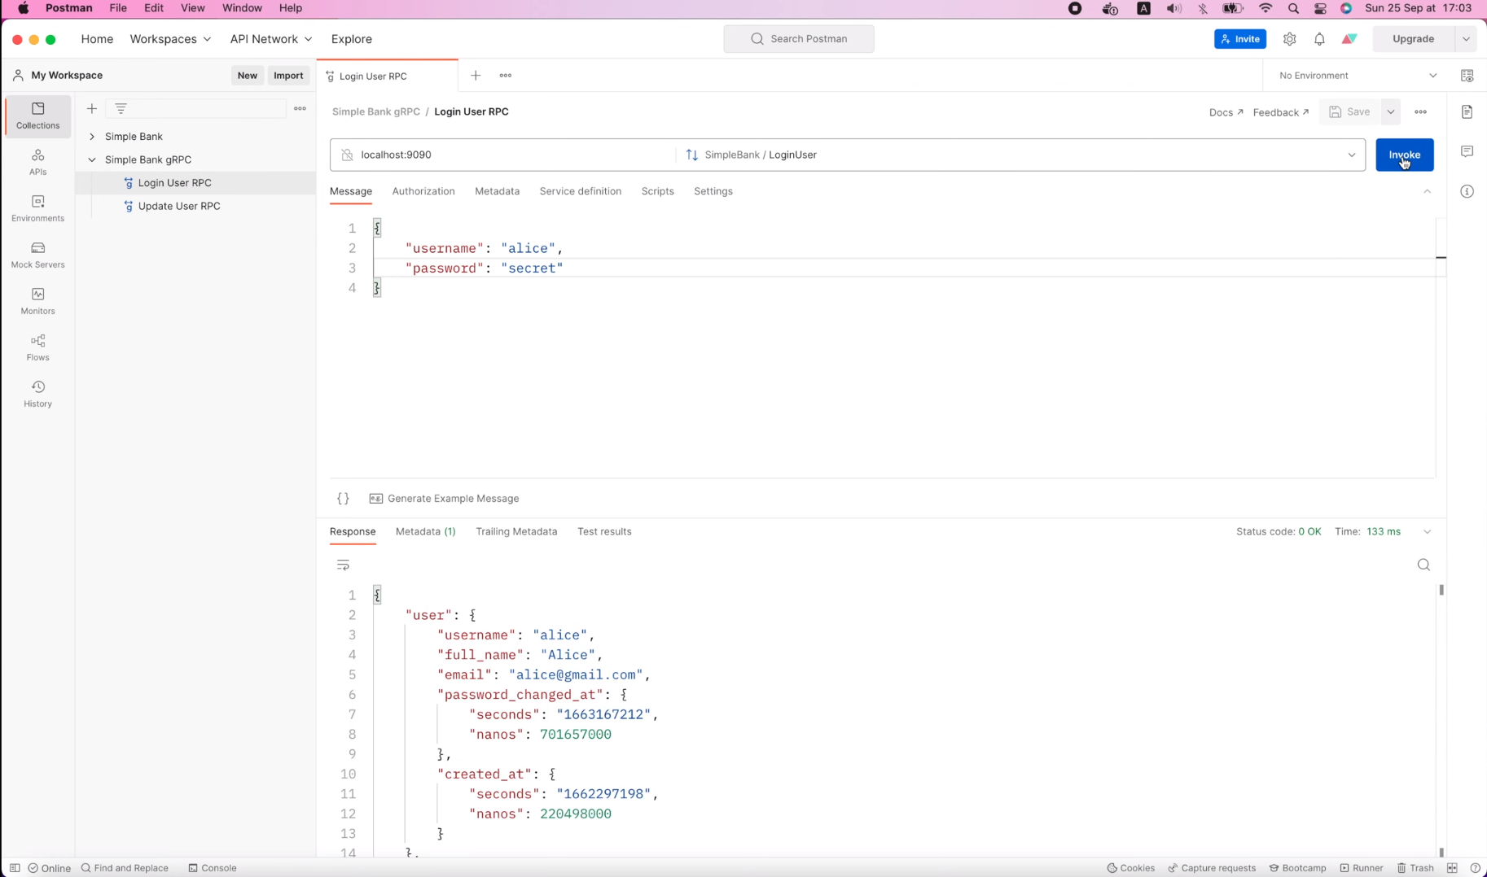Collapse the Simple Bank gRPC collection
Image resolution: width=1487 pixels, height=877 pixels.
point(92,160)
